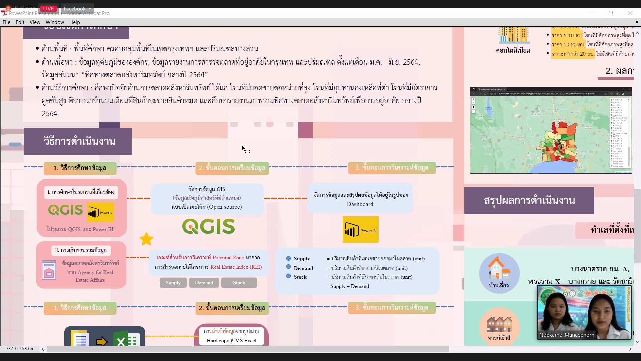Click the real estate data document icon
Screen dimensions: 641x361
click(x=49, y=270)
